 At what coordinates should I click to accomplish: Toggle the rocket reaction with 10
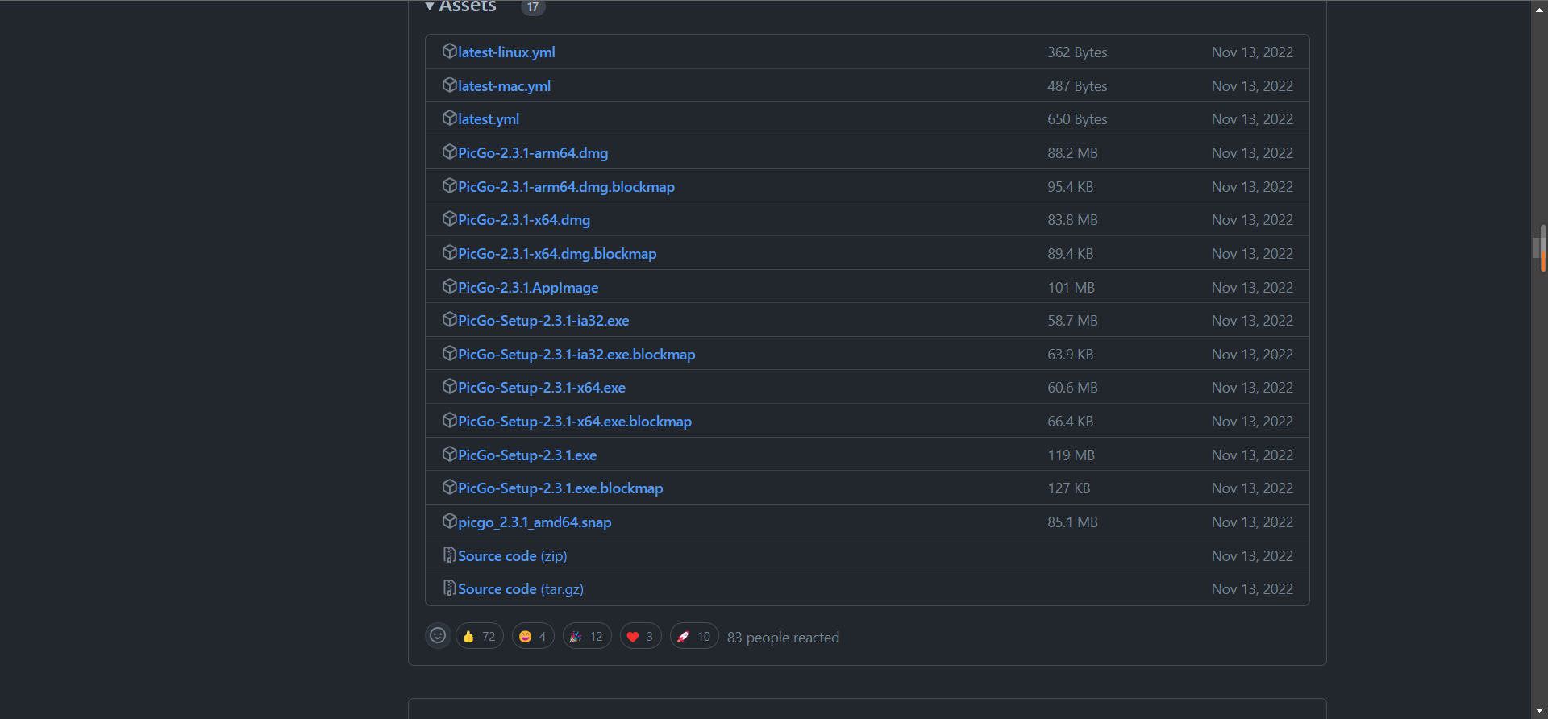(x=694, y=636)
